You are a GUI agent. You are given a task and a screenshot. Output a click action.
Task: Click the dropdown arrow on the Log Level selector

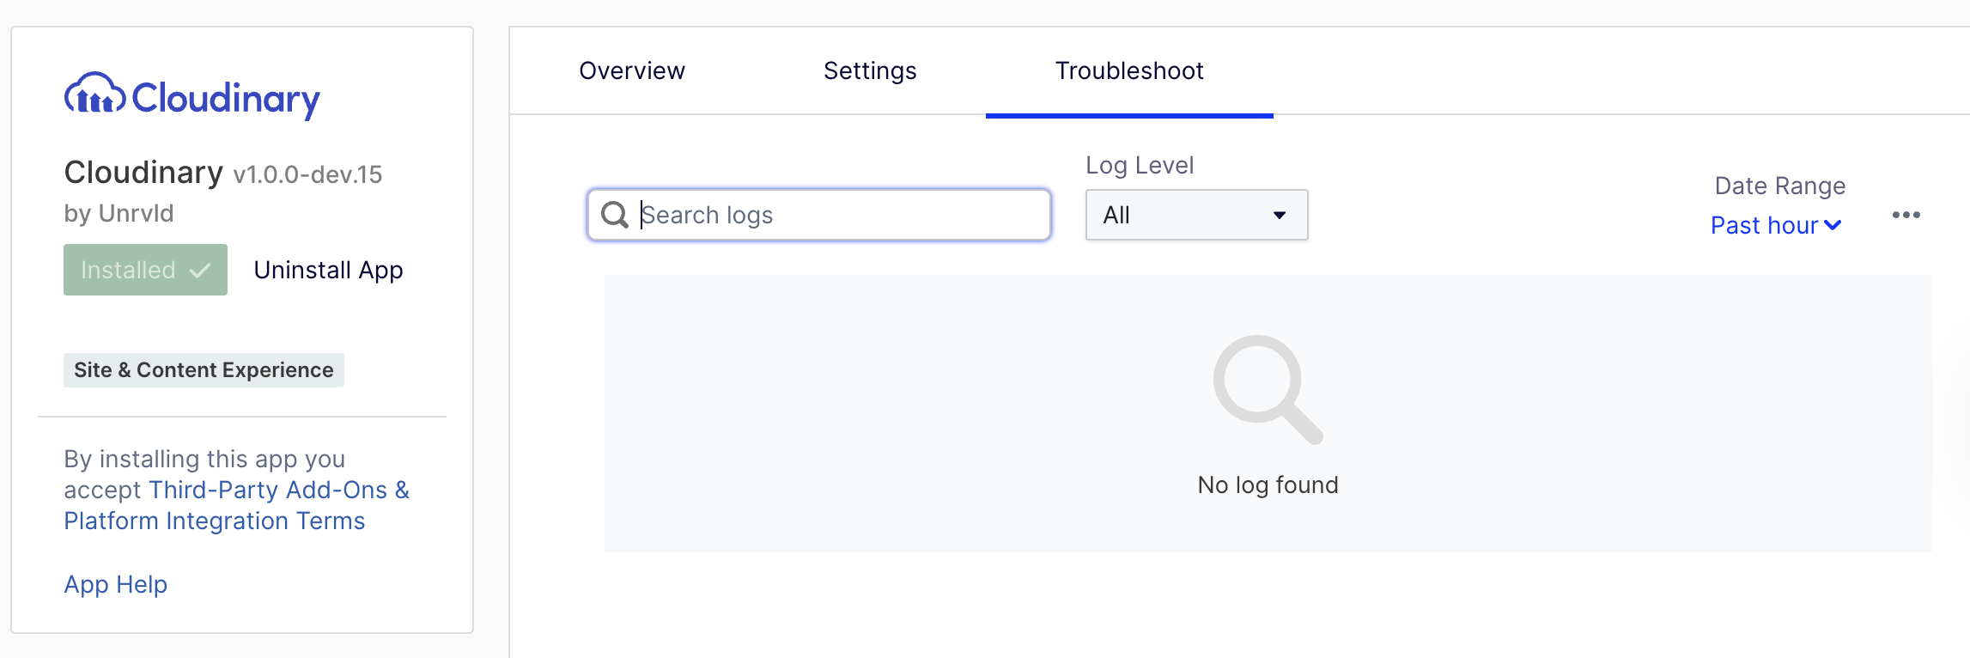tap(1279, 215)
